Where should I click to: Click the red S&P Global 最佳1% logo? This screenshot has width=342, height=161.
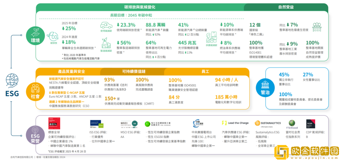(x=54, y=123)
